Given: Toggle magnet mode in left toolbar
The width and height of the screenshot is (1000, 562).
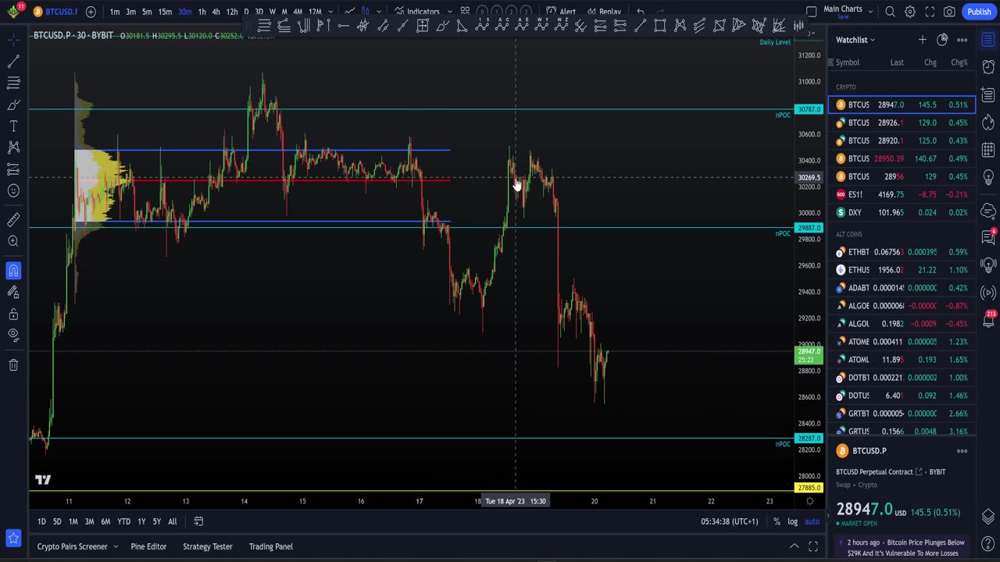Looking at the screenshot, I should point(13,271).
